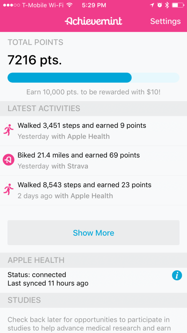Tap the Wi-Fi status icon
Viewport: 187px width, 333px height.
[x=69, y=5]
